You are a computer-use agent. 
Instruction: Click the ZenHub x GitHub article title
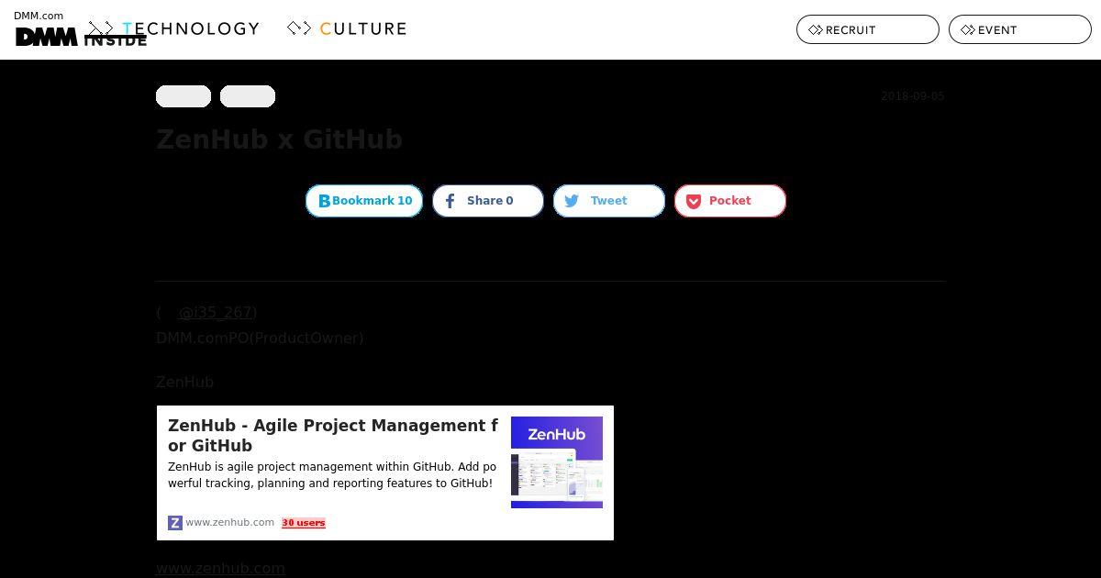279,139
